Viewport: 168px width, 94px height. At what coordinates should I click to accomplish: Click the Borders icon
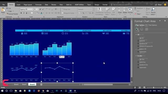coord(32,13)
